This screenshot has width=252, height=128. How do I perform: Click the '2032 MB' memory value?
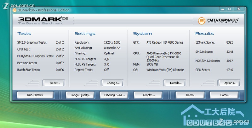[x=152, y=64]
